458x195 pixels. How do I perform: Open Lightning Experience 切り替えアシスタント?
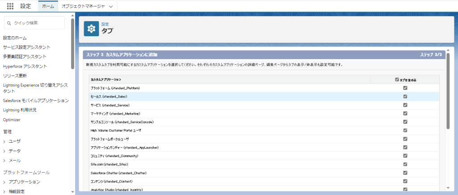coord(35,88)
